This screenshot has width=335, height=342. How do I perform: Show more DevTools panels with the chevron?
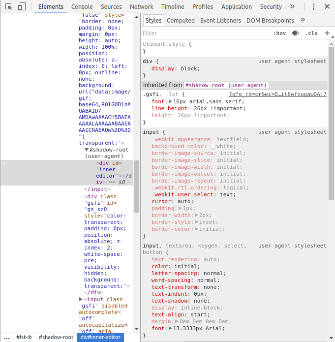(293, 7)
